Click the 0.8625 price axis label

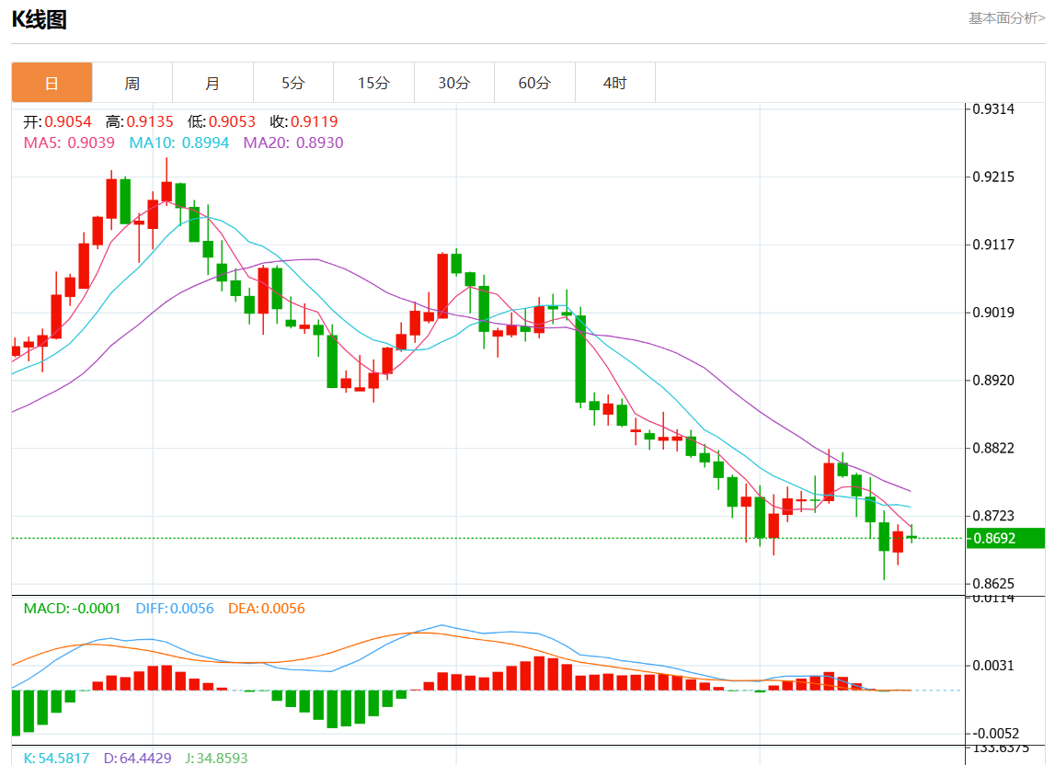coord(993,583)
